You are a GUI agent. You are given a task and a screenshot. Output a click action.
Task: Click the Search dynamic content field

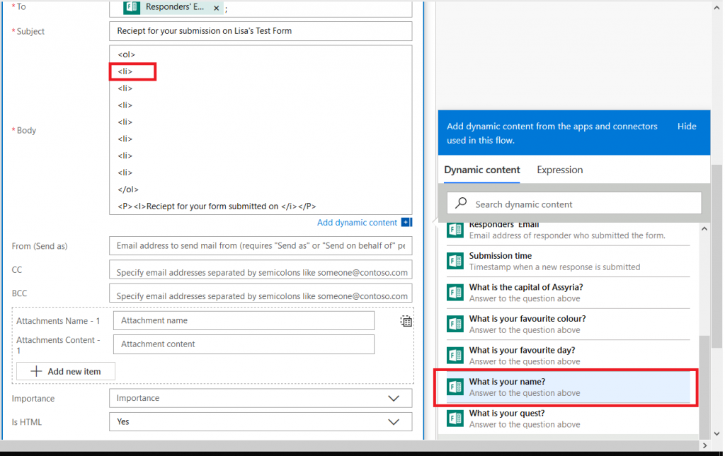click(x=573, y=203)
